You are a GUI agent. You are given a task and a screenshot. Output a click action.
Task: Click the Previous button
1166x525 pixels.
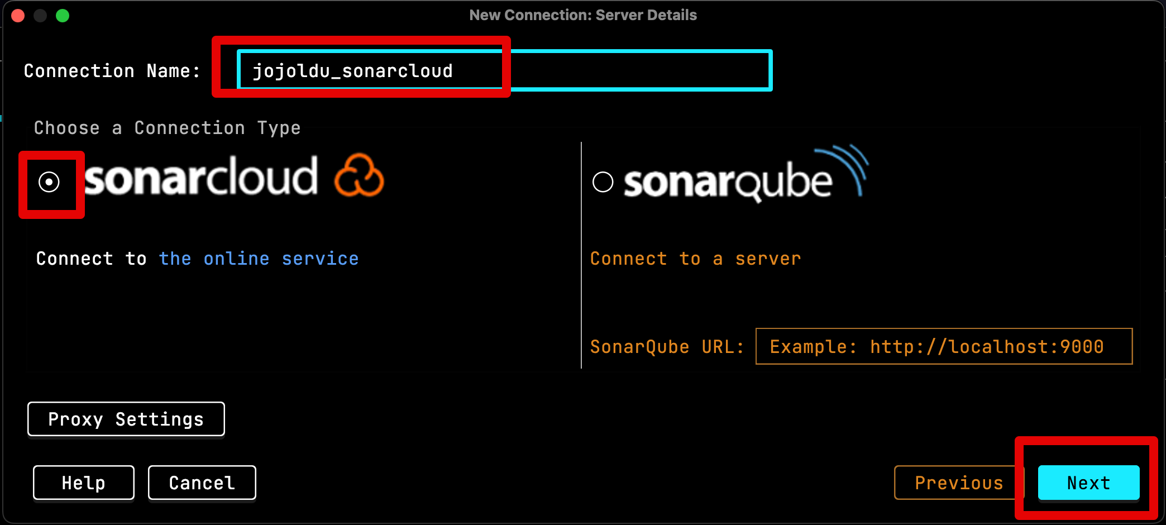coord(958,483)
